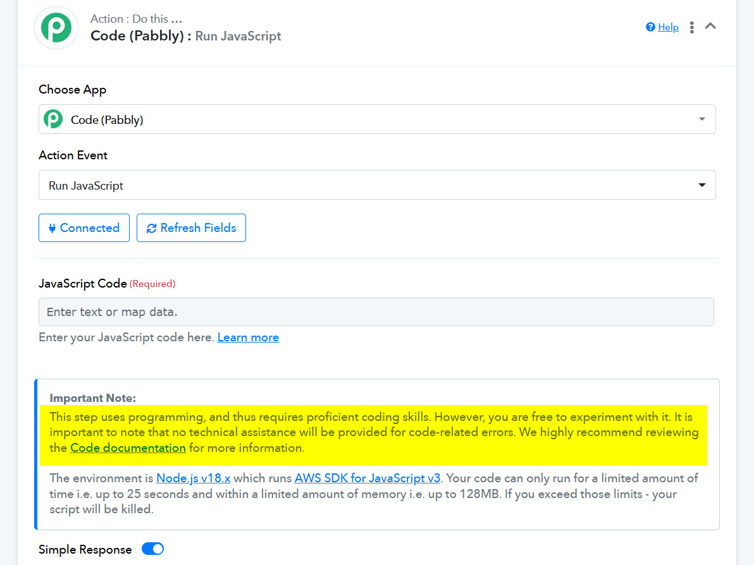Image resolution: width=754 pixels, height=565 pixels.
Task: Click the 'Action : Do this ...' text
Action: [136, 19]
